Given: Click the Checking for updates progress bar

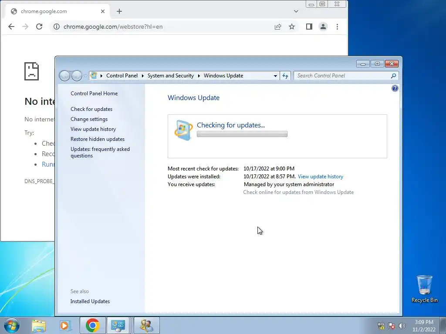Looking at the screenshot, I should 242,134.
